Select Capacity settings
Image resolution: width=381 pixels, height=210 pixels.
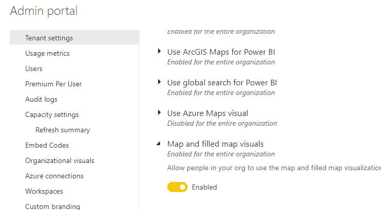52,114
